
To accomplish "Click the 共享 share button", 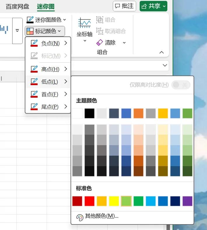I will [x=153, y=6].
